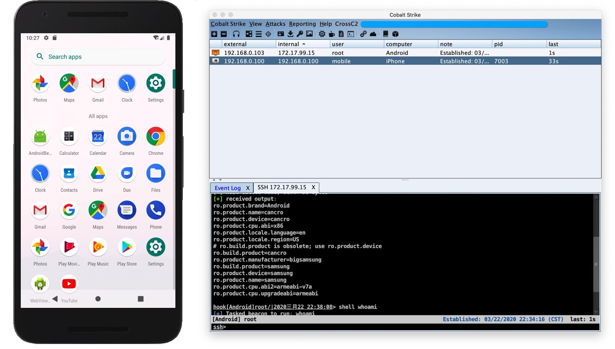Open Listeners via the headphones icon
The image size is (615, 349).
(236, 34)
